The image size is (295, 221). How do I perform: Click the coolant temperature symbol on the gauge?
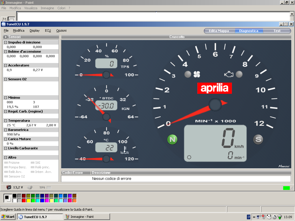coord(124,150)
